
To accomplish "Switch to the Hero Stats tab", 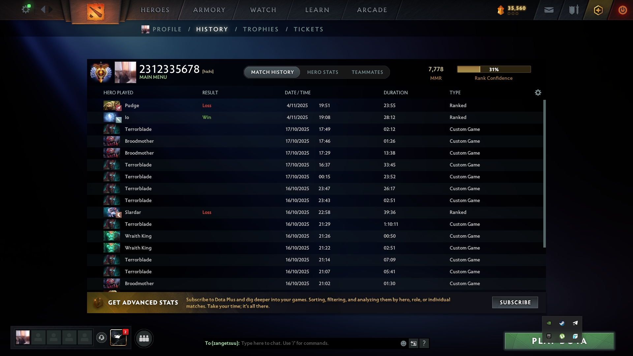I will point(322,72).
